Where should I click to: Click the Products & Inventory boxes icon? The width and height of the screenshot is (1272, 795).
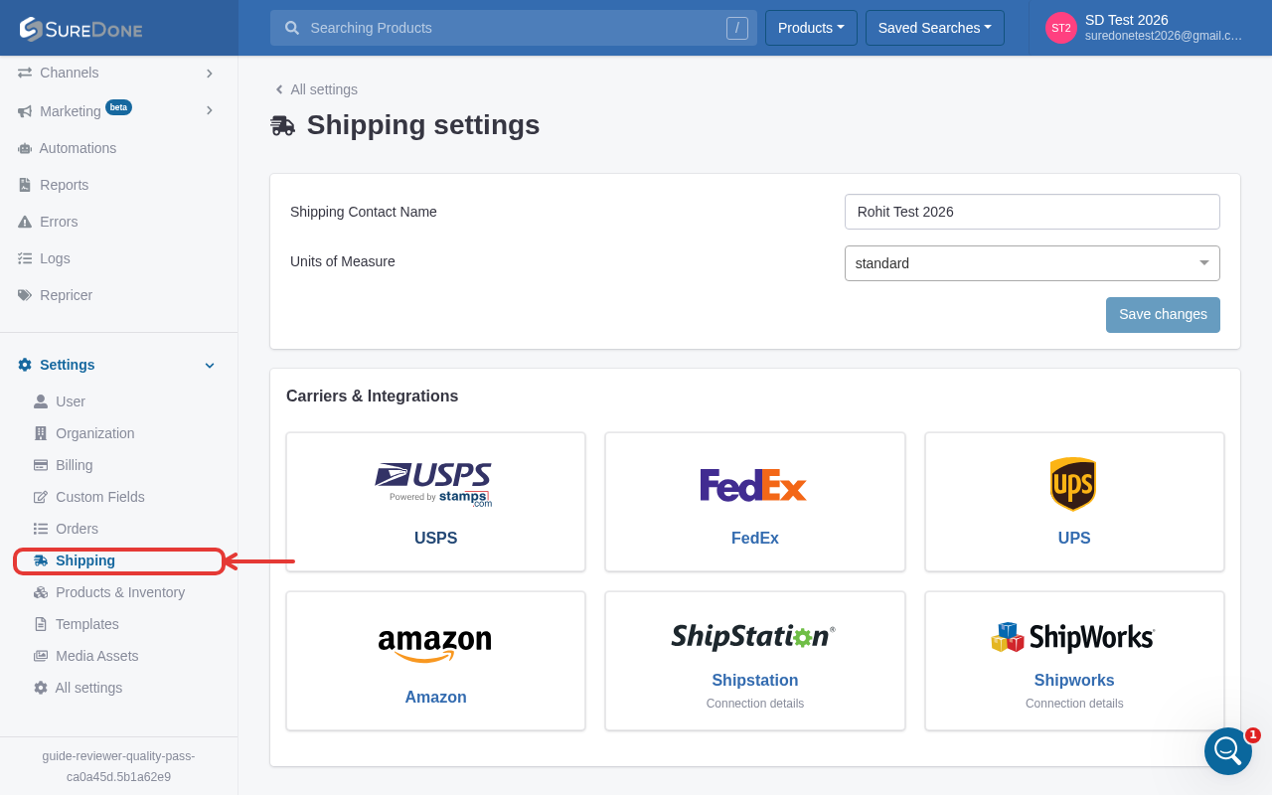point(41,592)
